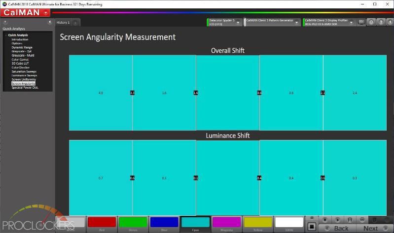Select the Yellow pattern swatch

[258, 224]
